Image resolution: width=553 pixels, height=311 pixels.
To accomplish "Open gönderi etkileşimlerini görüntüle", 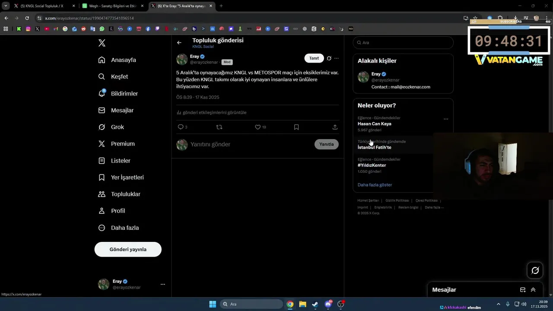I will pos(212,112).
